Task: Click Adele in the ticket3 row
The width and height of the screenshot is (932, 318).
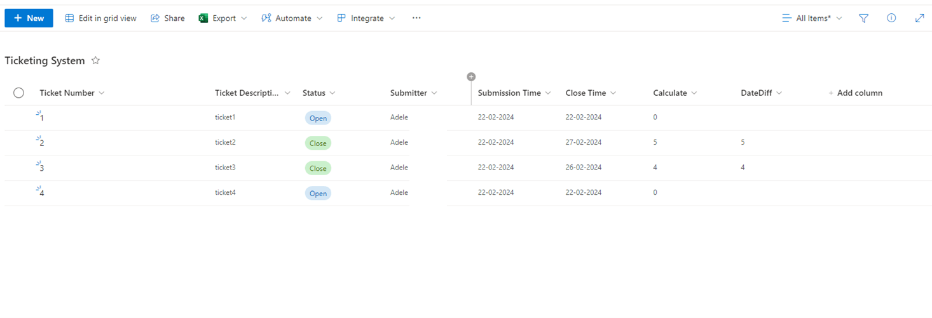Action: coord(399,168)
